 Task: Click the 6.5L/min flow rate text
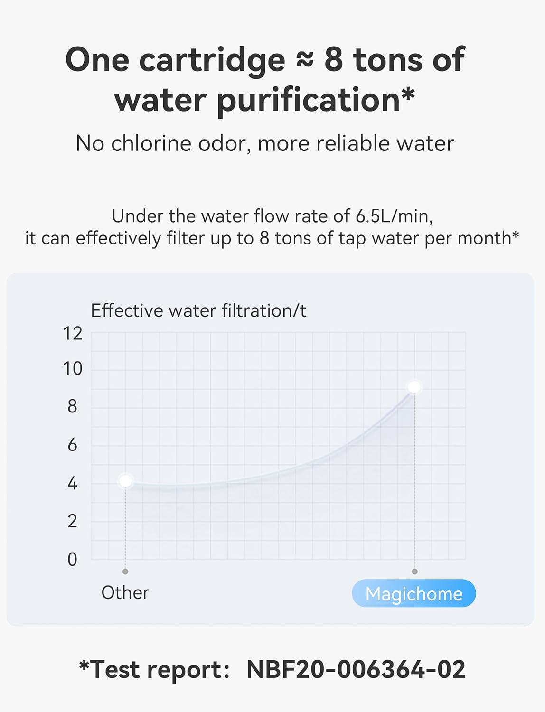pos(394,216)
